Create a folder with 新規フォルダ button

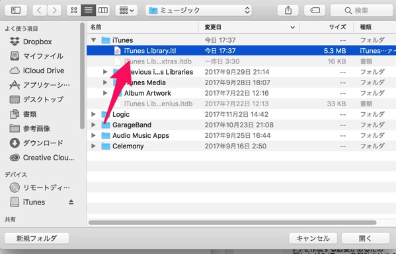coord(36,238)
